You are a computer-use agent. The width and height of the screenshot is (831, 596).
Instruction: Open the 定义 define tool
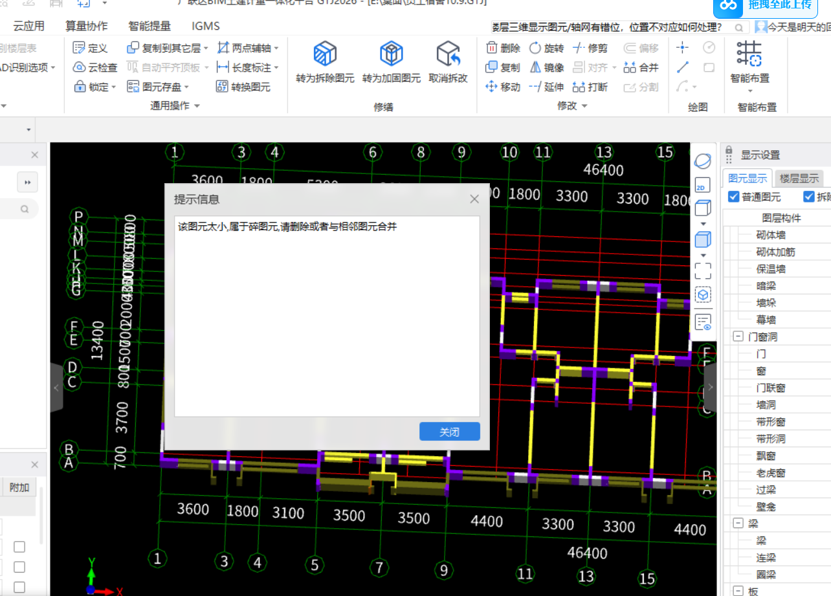click(x=90, y=48)
